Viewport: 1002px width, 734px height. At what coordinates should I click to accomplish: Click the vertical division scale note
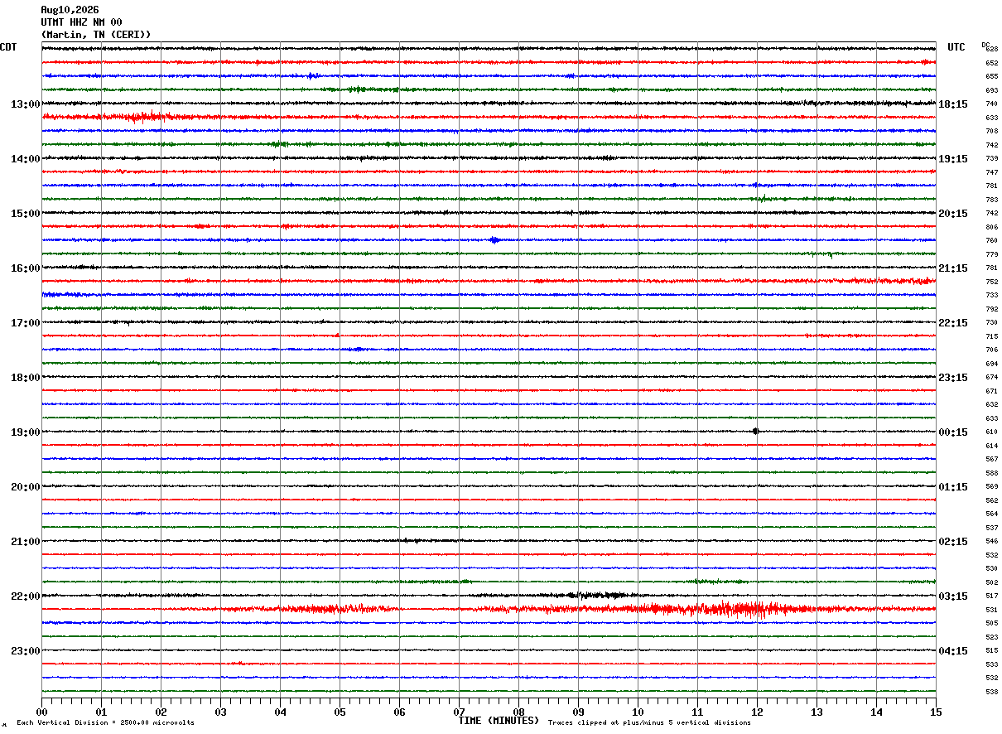click(x=105, y=723)
